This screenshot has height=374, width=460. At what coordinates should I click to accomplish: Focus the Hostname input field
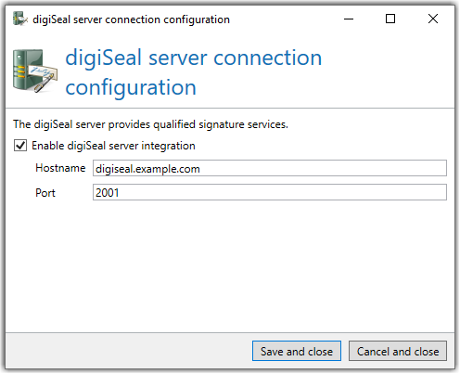270,168
